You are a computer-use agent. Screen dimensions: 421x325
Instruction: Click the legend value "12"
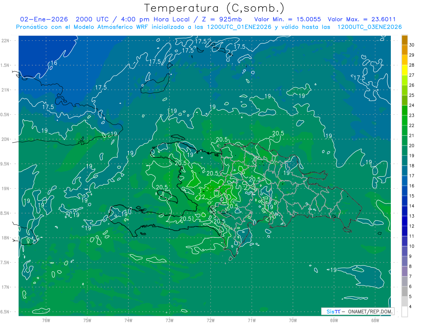(412, 226)
